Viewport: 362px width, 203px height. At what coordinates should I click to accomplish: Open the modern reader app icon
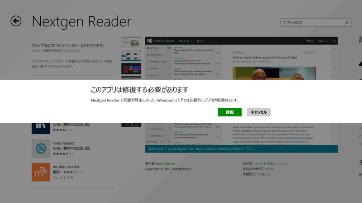41,172
